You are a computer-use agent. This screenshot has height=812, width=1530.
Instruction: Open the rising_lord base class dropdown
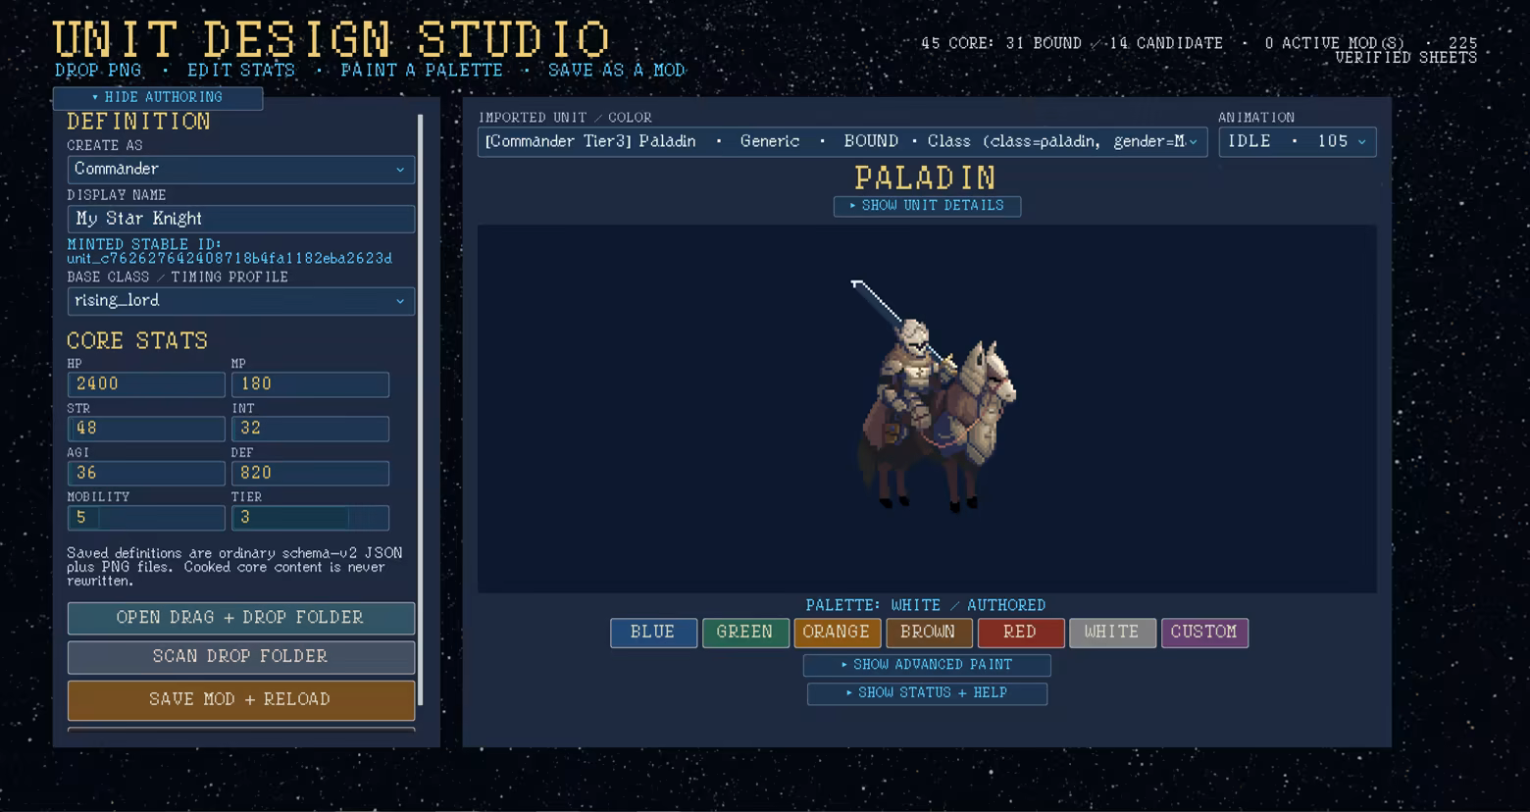pos(240,301)
